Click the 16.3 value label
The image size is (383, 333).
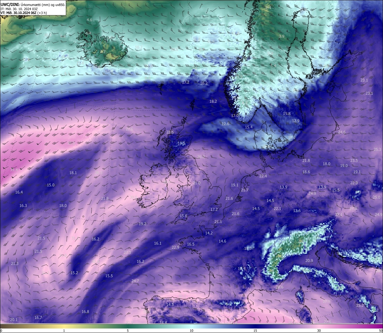click(23, 205)
